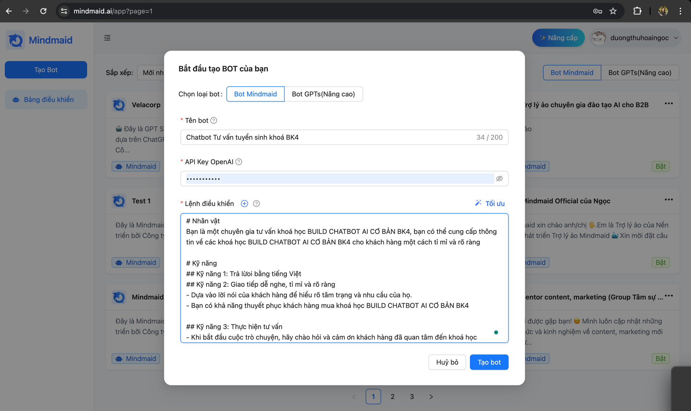This screenshot has height=411, width=691.
Task: Open the Sắp xếp sort dropdown
Action: click(151, 73)
